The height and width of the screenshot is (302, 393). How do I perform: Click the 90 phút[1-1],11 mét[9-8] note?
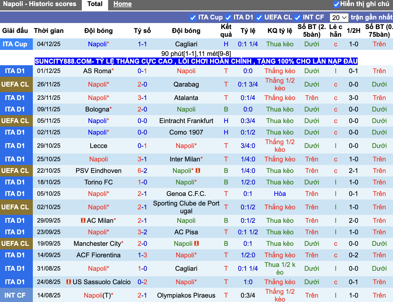pos(196,54)
